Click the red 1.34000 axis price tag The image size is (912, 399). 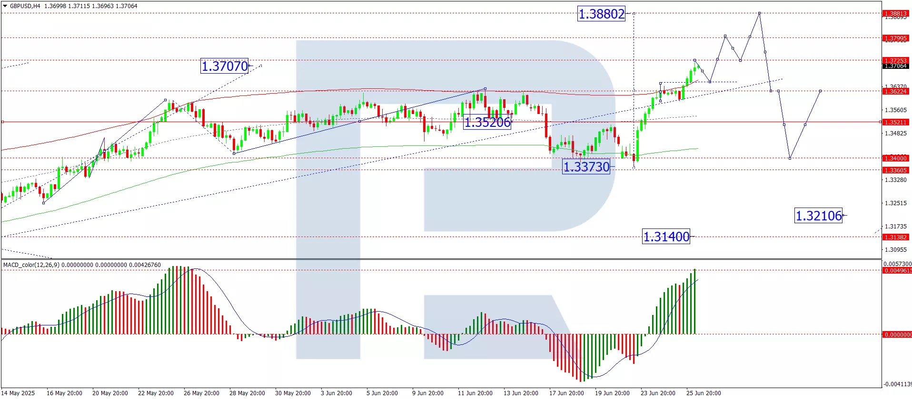coord(895,158)
